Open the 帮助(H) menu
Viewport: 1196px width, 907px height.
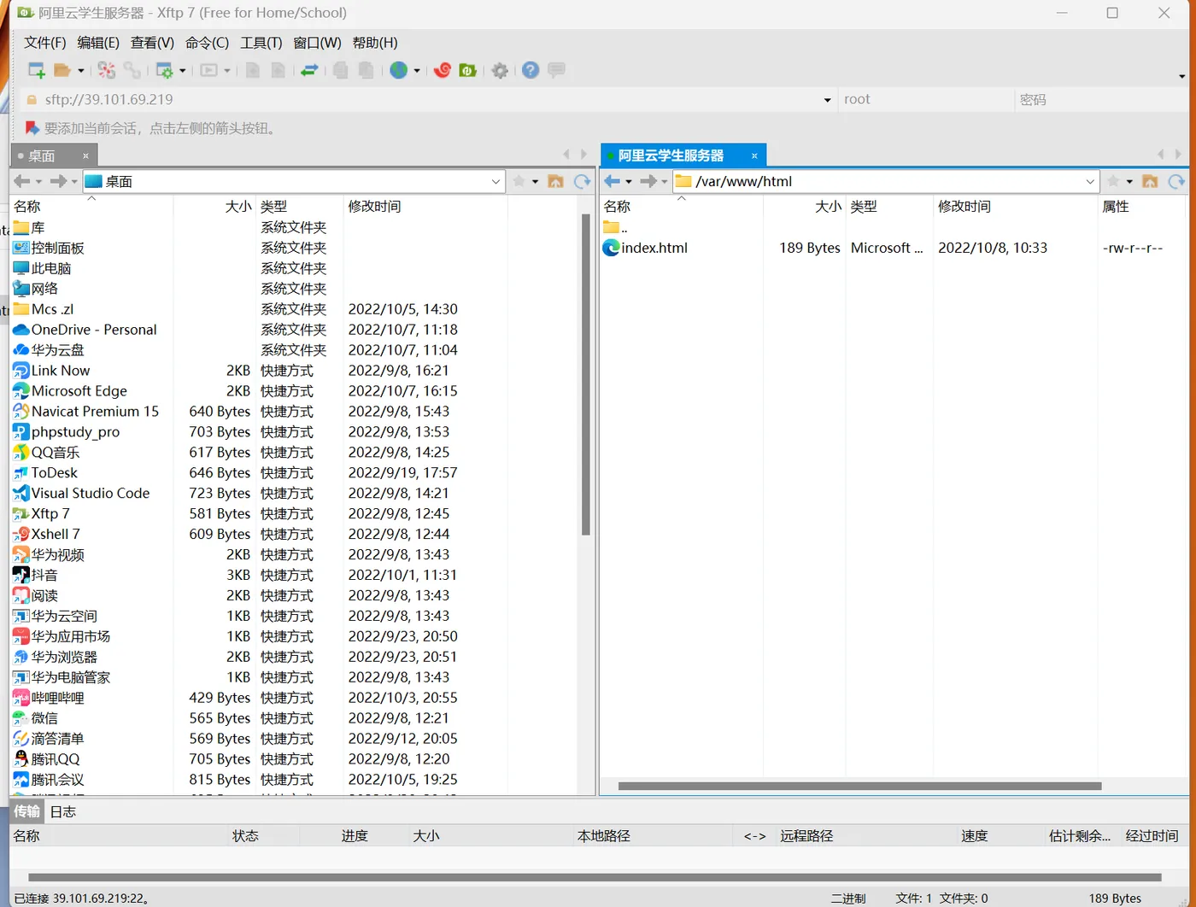[375, 43]
